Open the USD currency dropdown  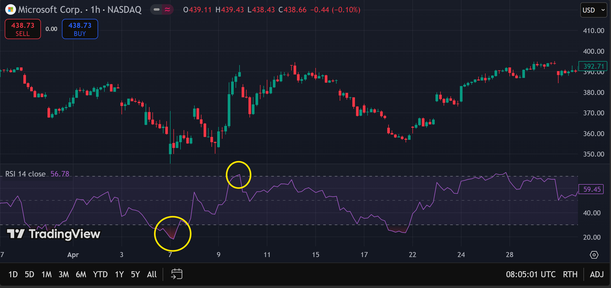(593, 10)
